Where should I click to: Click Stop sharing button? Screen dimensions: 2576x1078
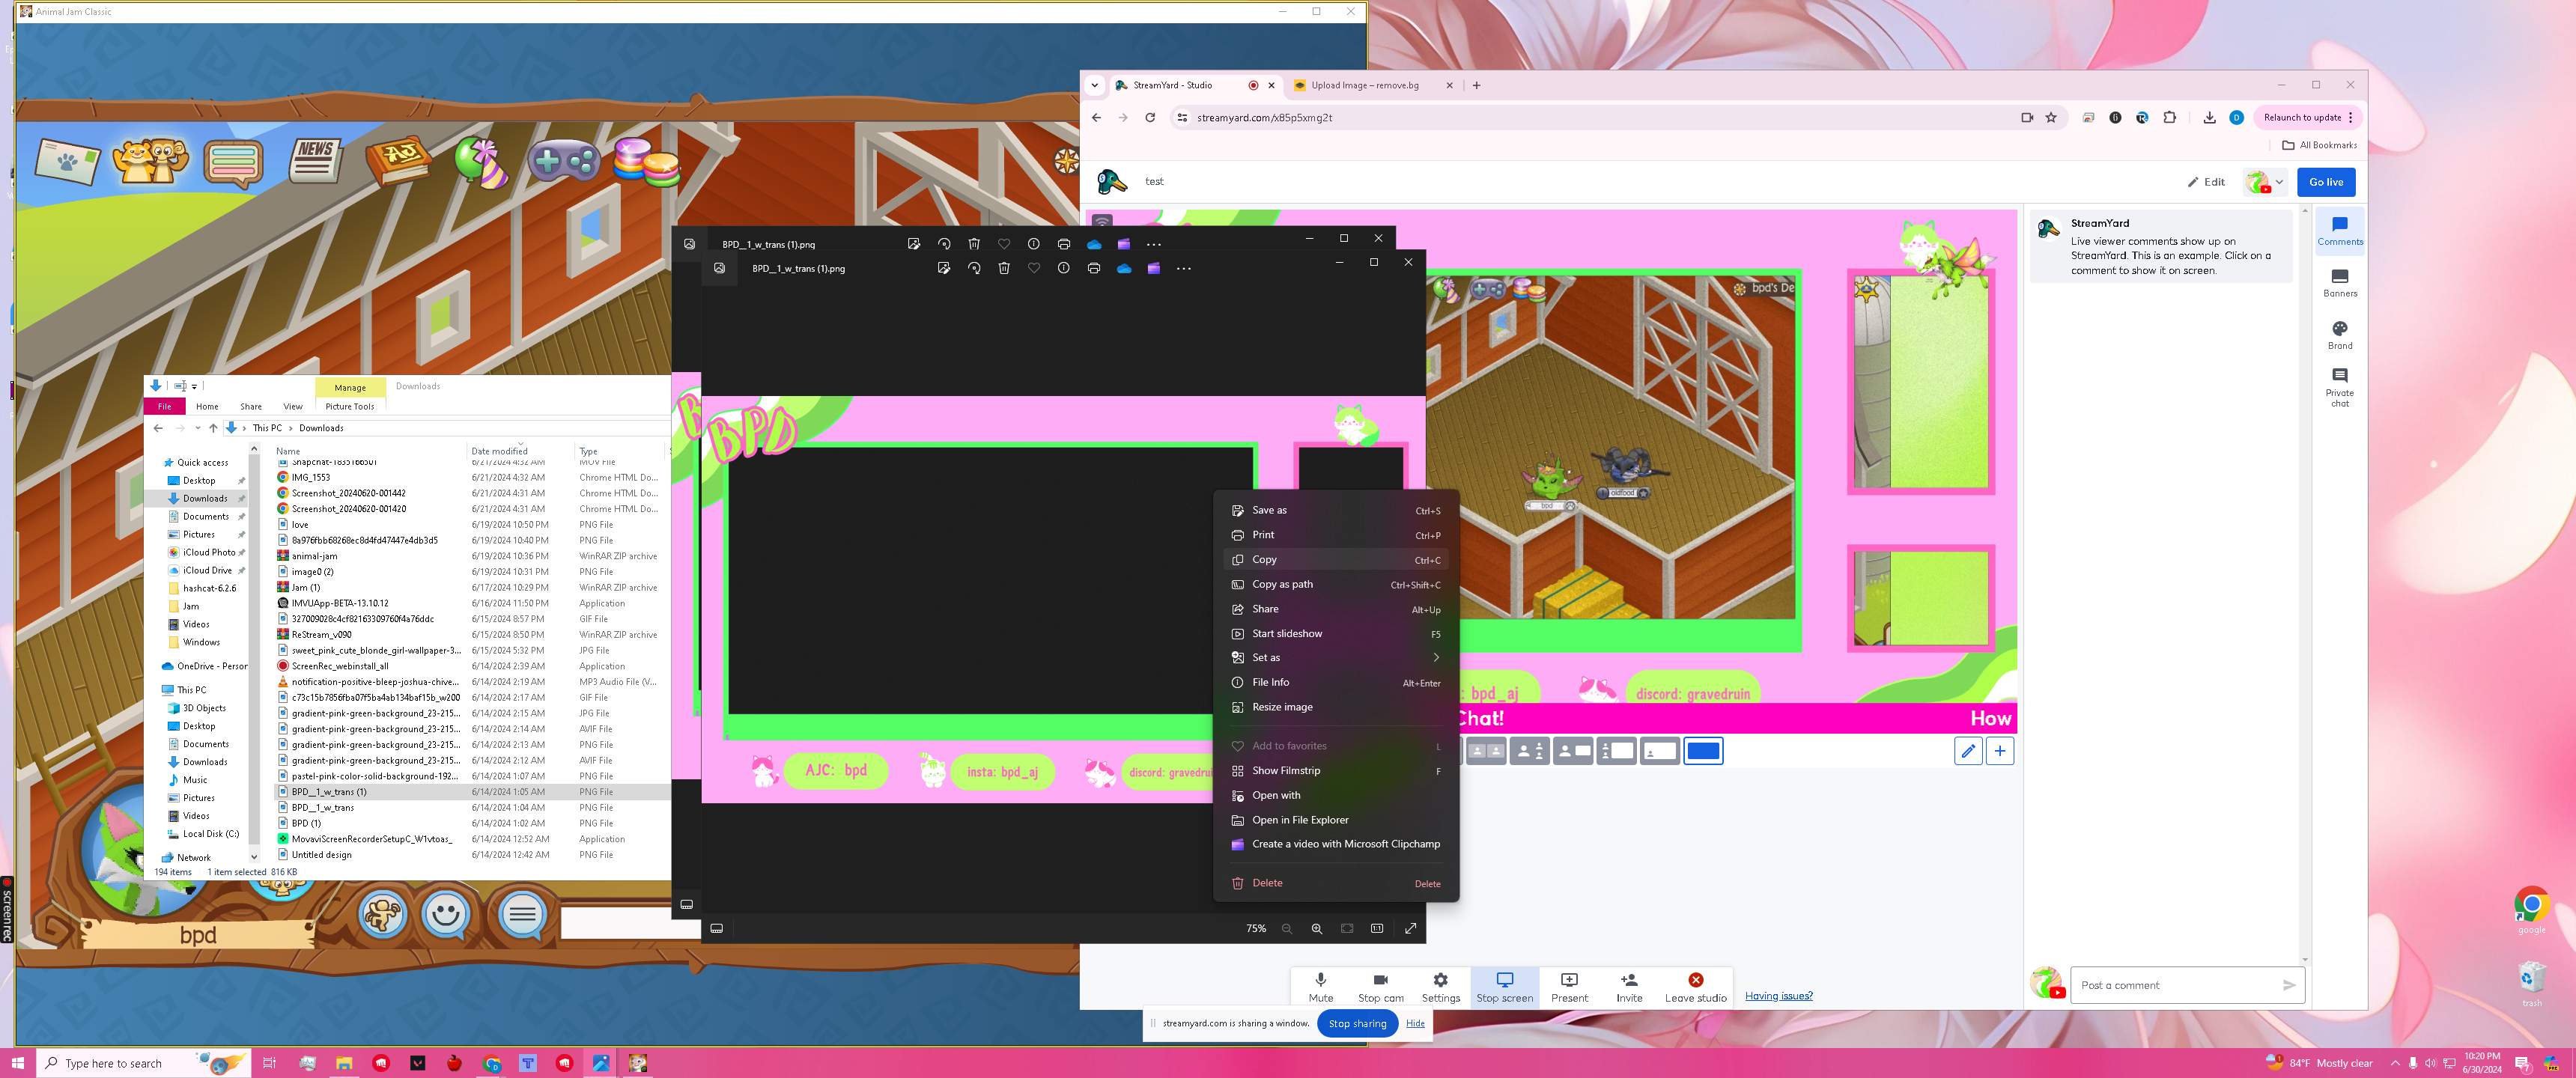pyautogui.click(x=1357, y=1024)
